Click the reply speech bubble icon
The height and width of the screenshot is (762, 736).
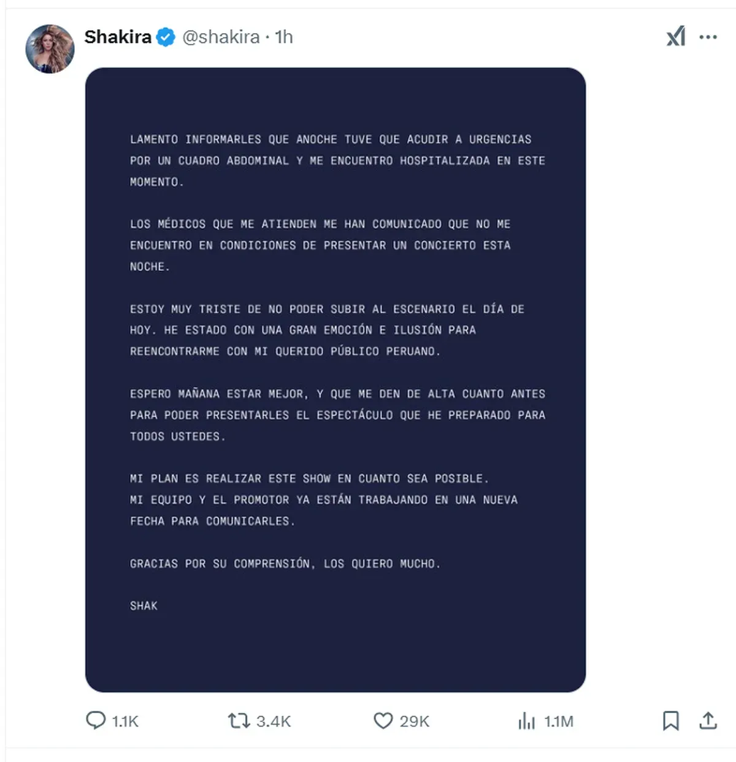click(x=96, y=720)
